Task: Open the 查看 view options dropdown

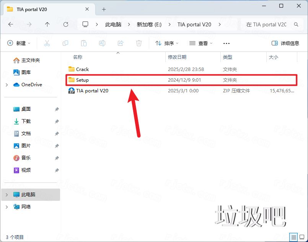Action: 201,43
